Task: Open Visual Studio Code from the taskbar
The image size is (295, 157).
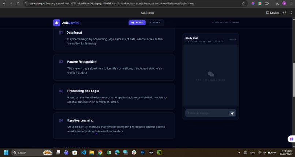Action: [x=83, y=153]
